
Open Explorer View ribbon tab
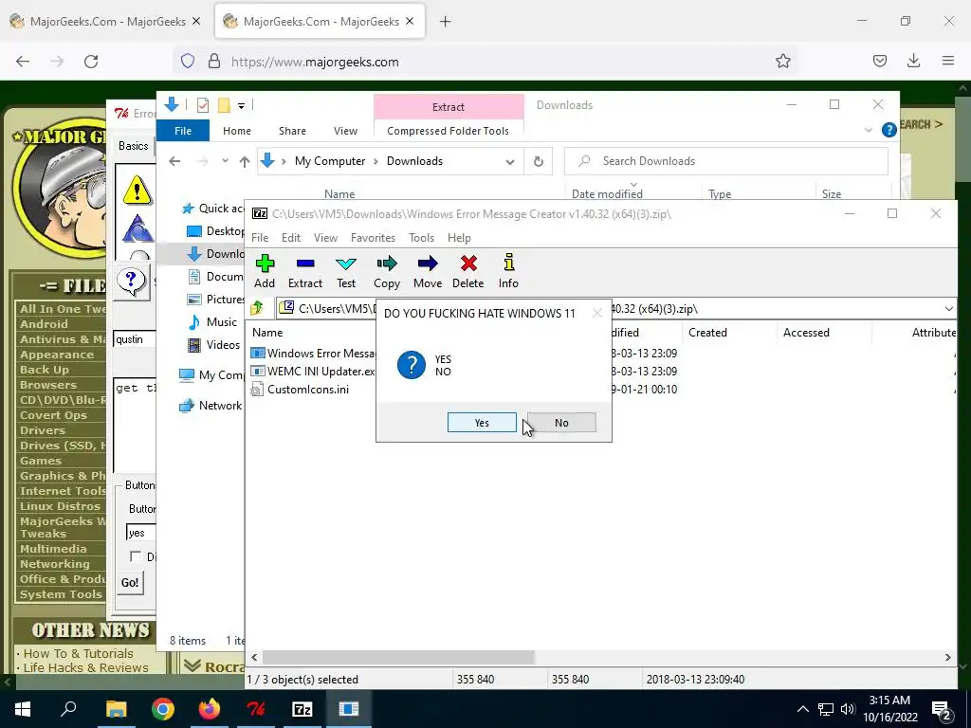click(345, 131)
